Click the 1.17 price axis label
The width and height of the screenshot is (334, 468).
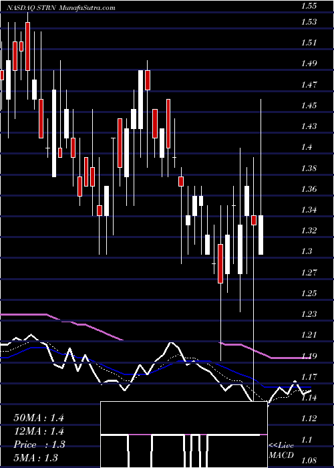(309, 376)
